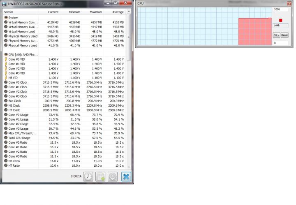Click the Core #3 Ratio sensor icon
Screen dimensions: 296x205
(6, 156)
